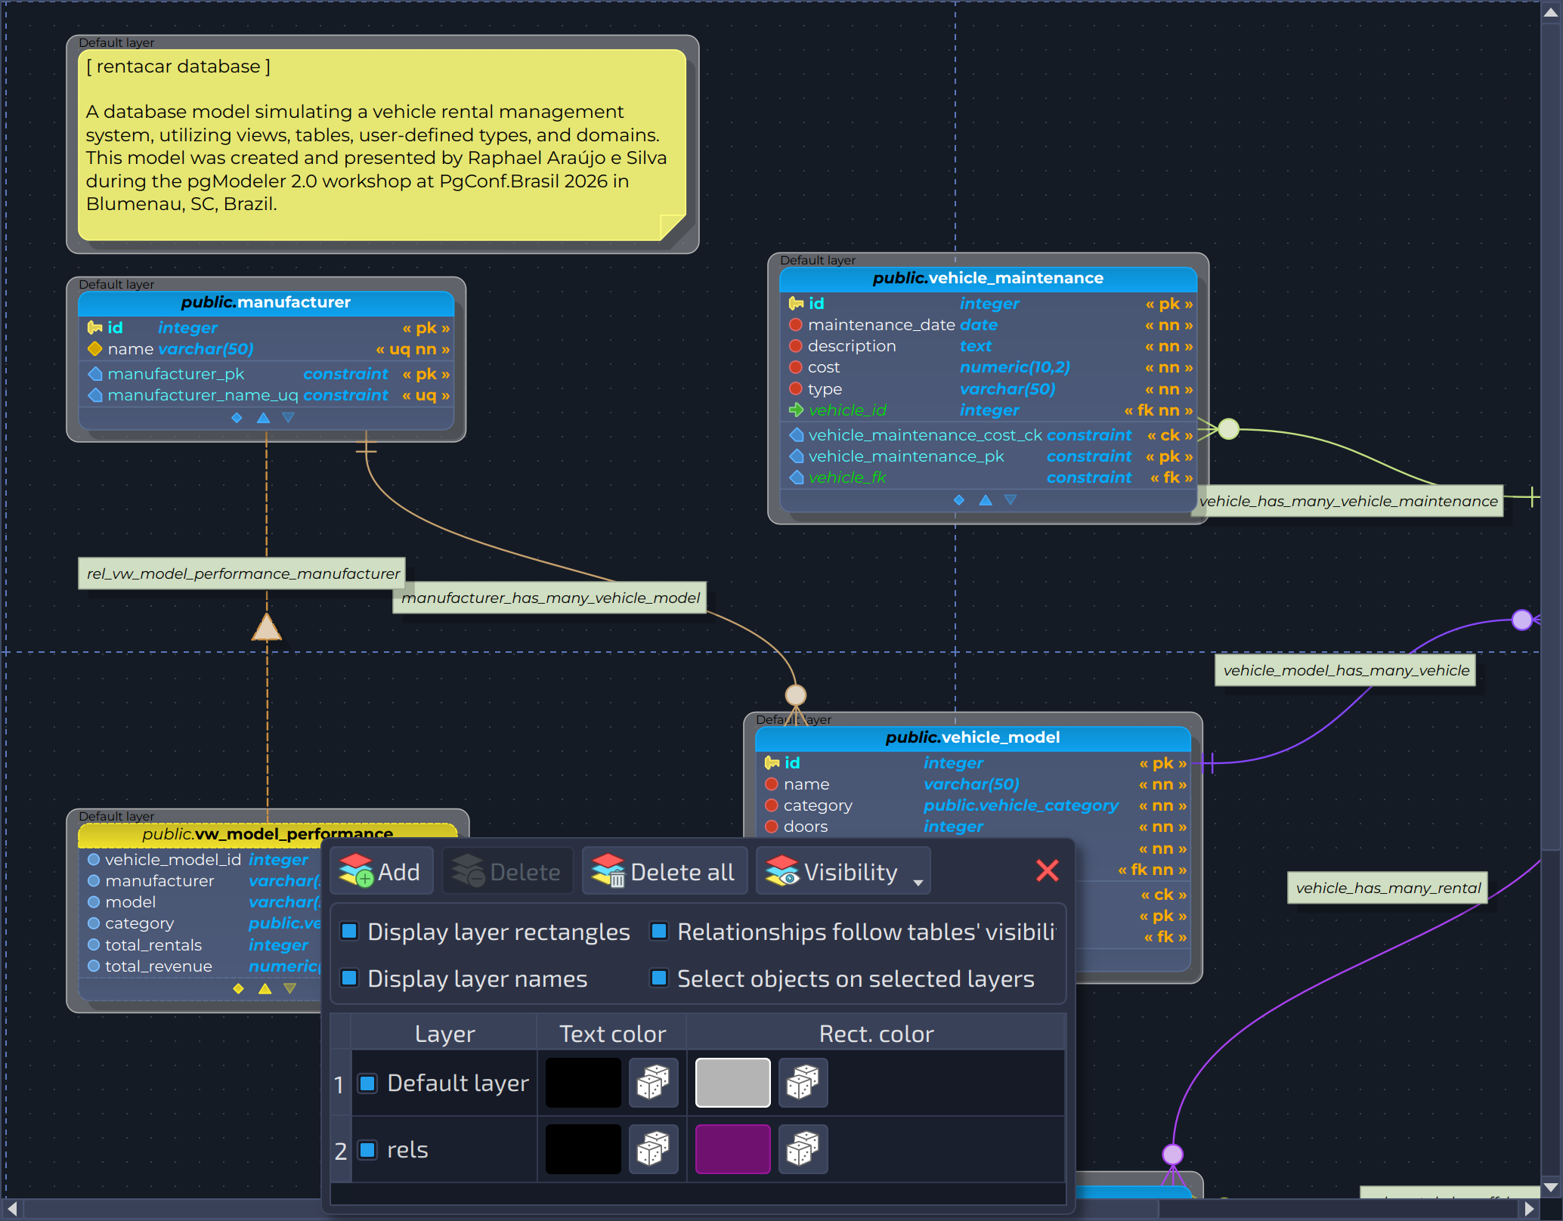Select vehicle_has_many_rental relationship label
This screenshot has width=1563, height=1221.
coord(1388,888)
